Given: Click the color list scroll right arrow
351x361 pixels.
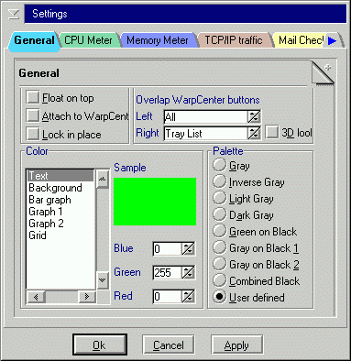Looking at the screenshot, I should (87, 297).
